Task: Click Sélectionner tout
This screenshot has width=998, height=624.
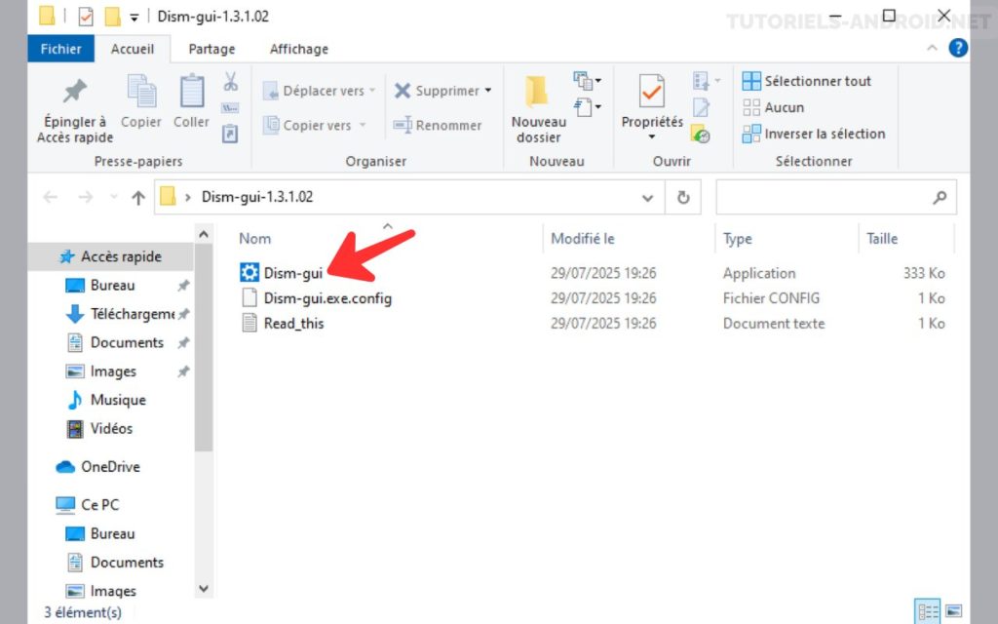Action: pyautogui.click(x=806, y=81)
